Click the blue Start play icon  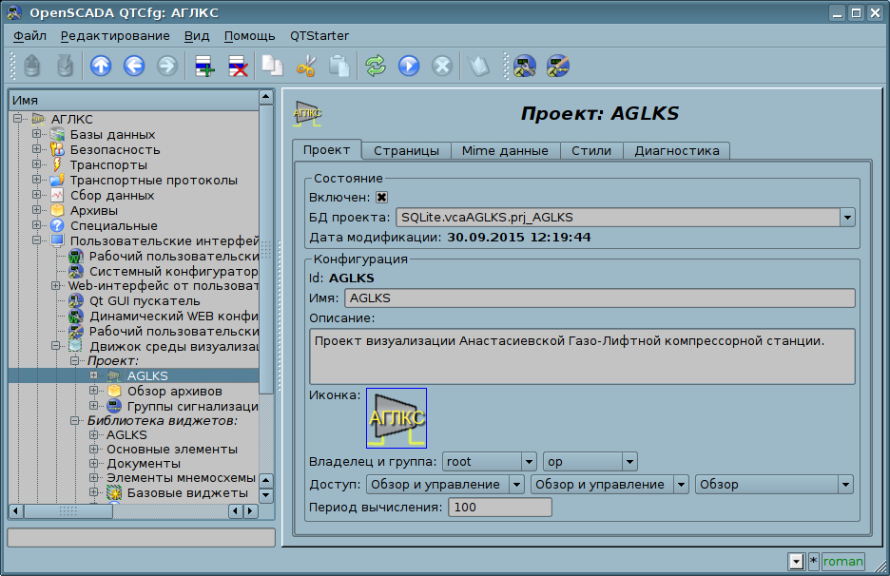coord(409,66)
